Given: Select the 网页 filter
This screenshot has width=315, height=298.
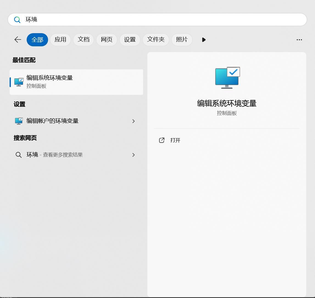Looking at the screenshot, I should 107,39.
